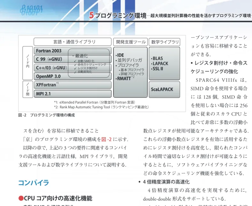Click the 'Fortran 2003' box in diagram
This screenshot has height=206, width=252.
tap(73, 51)
